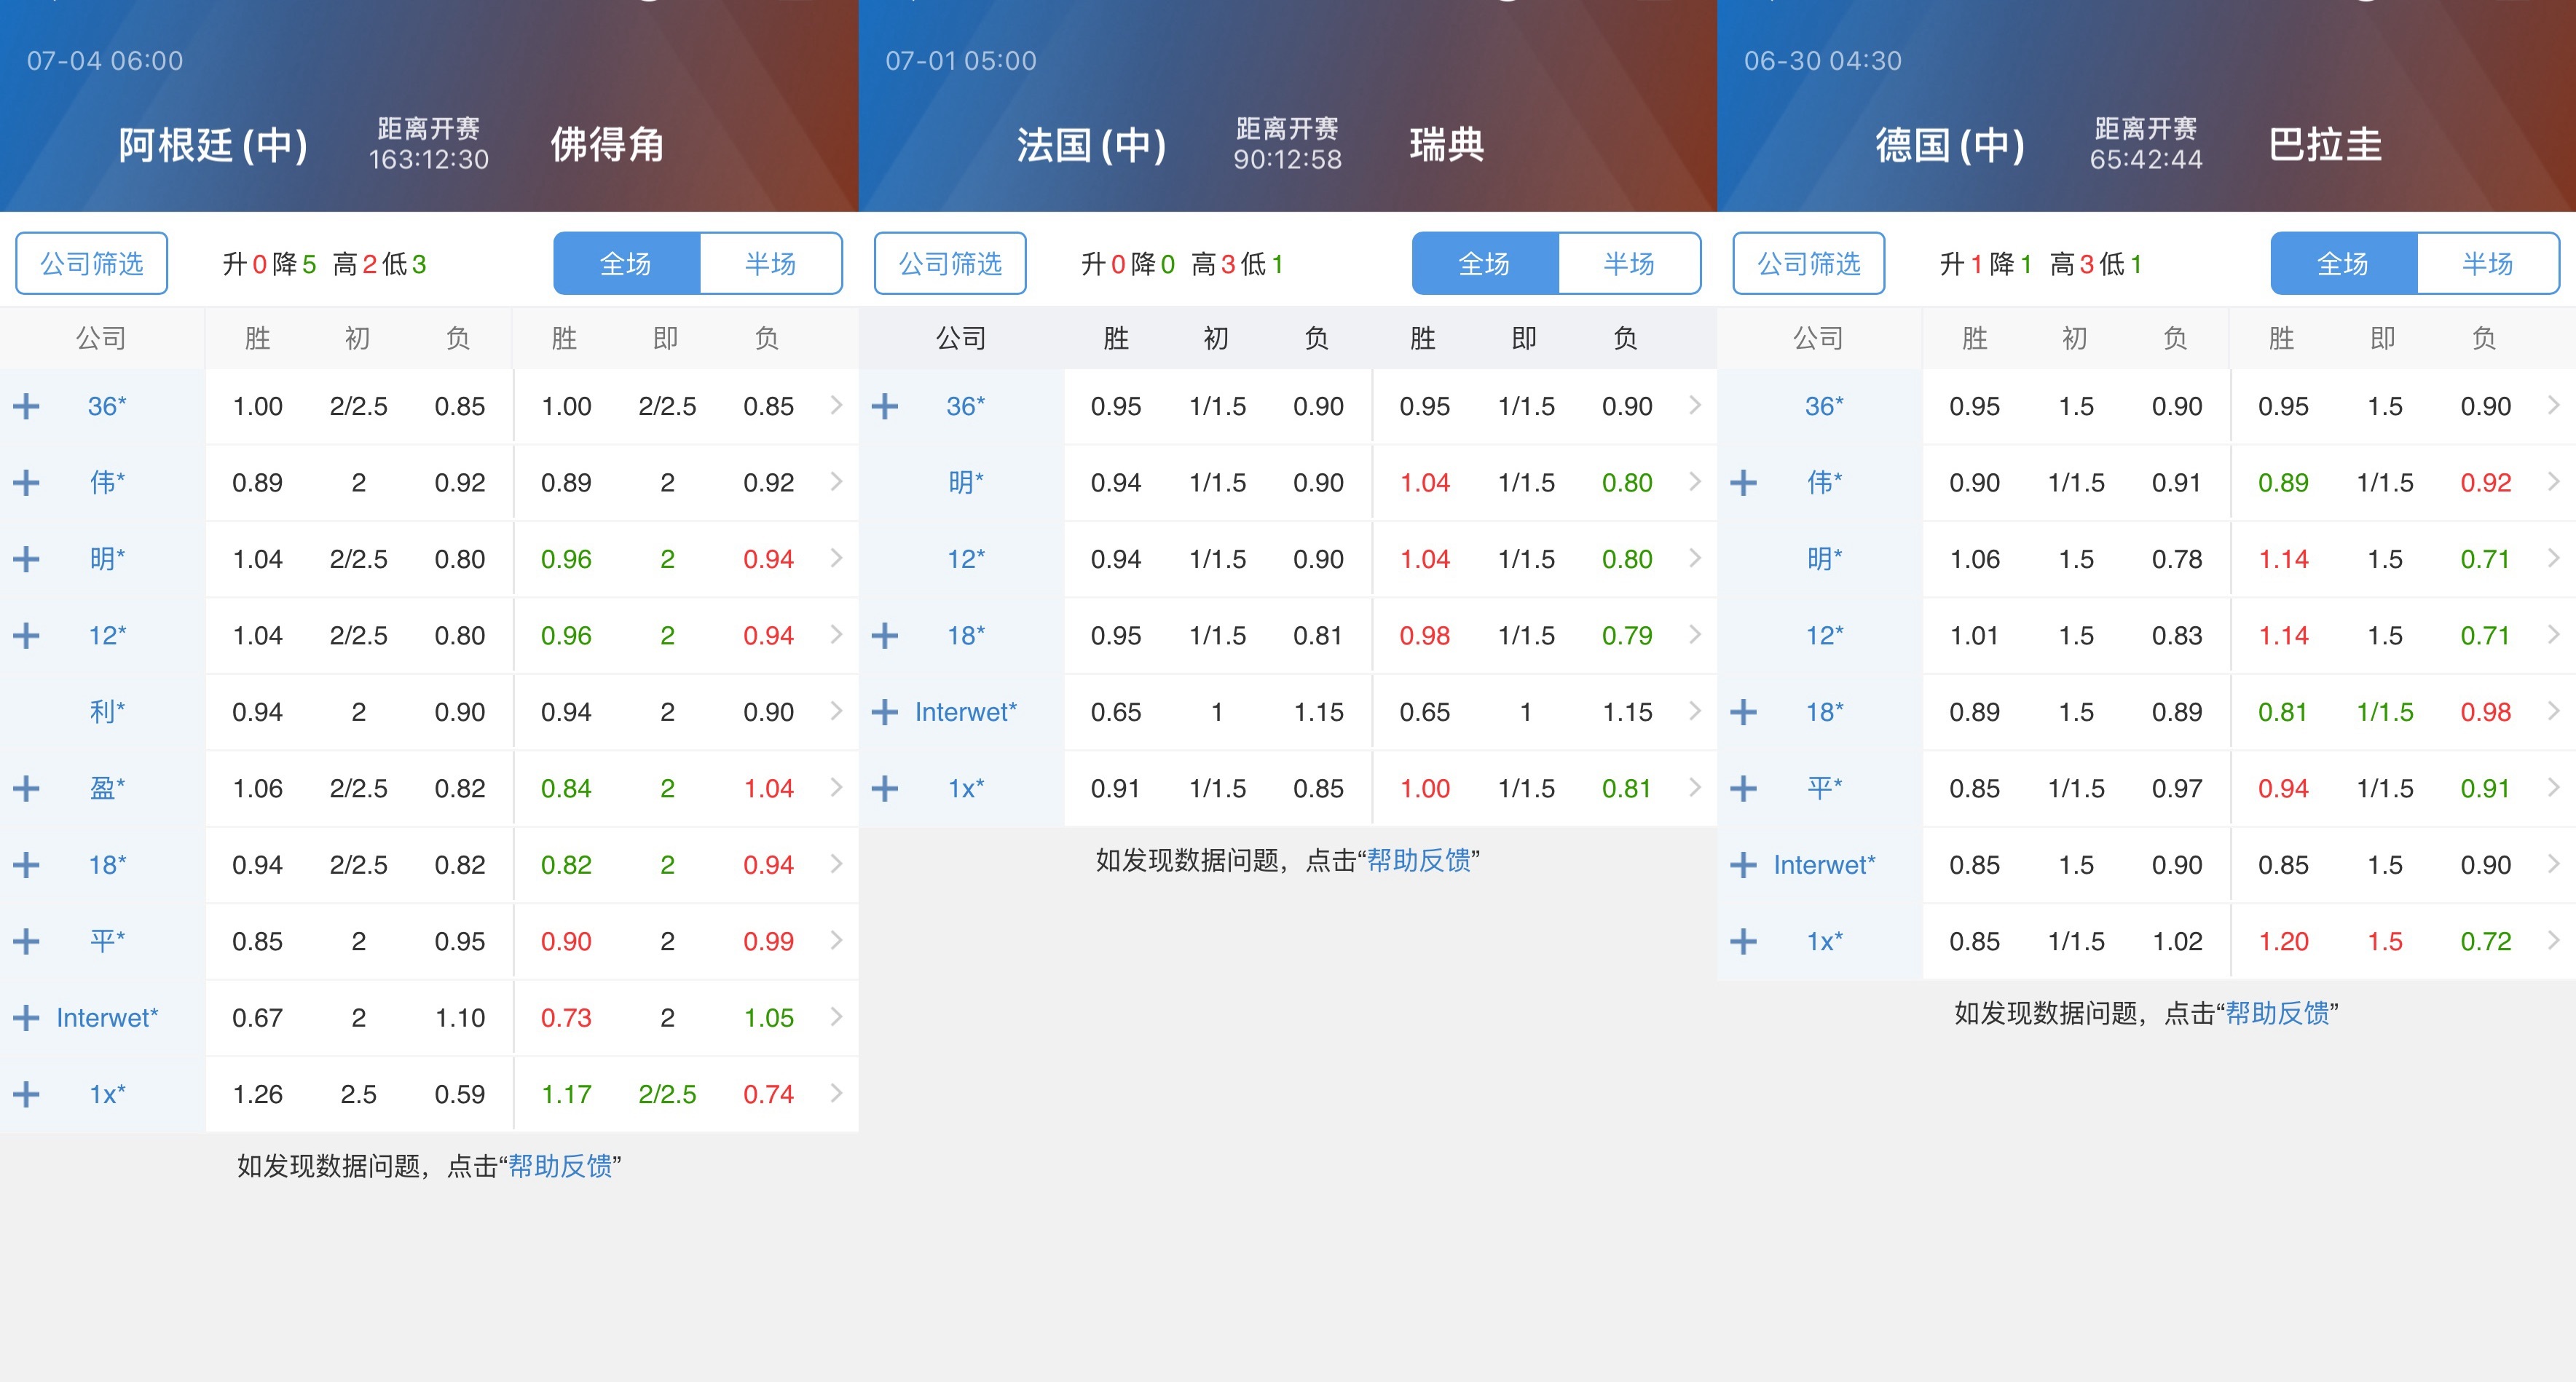Select 半场 tab in Argentina panel

point(771,264)
